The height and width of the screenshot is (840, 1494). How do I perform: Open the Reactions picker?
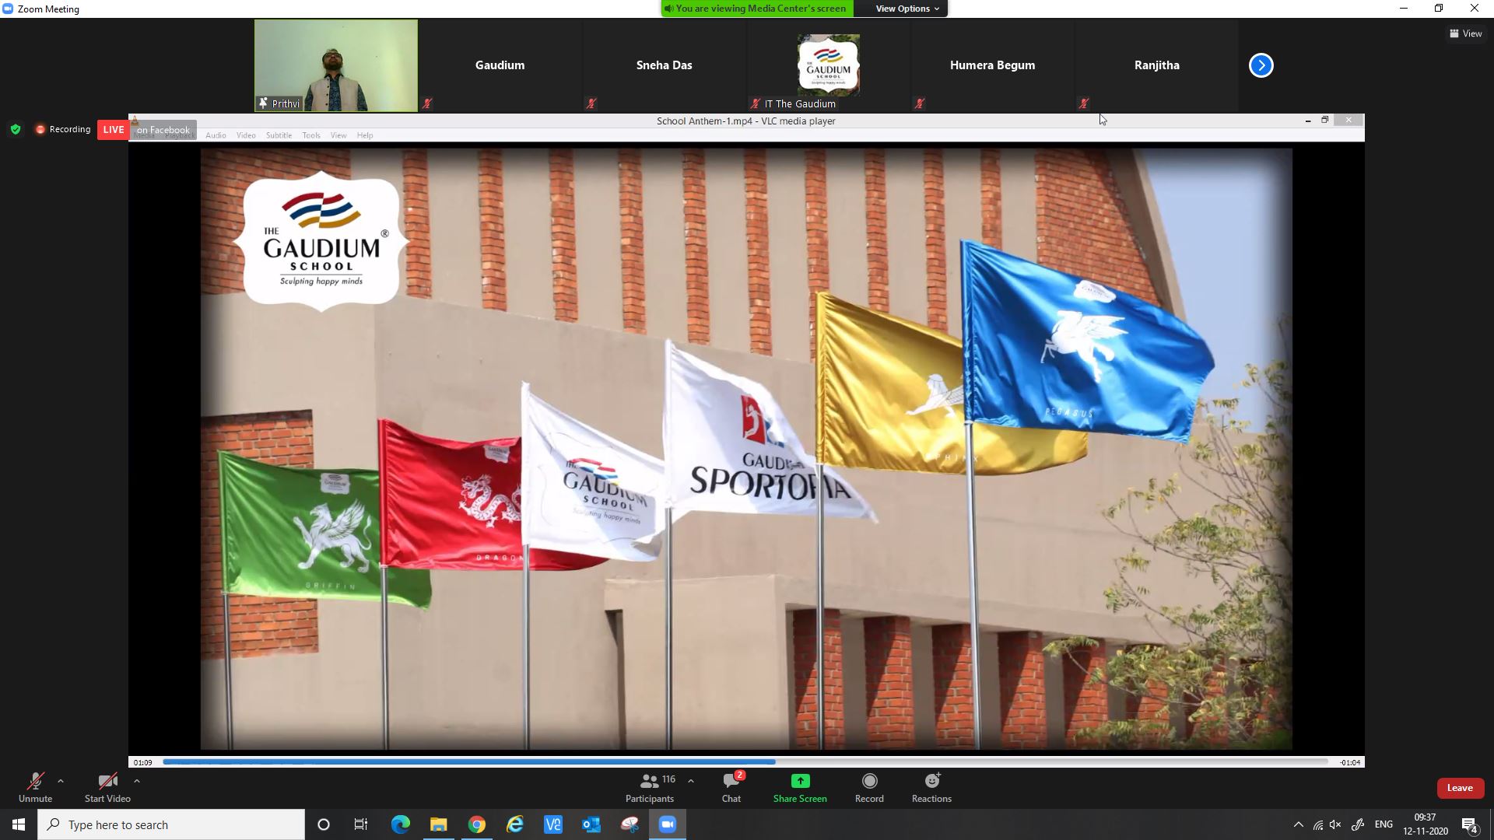931,787
